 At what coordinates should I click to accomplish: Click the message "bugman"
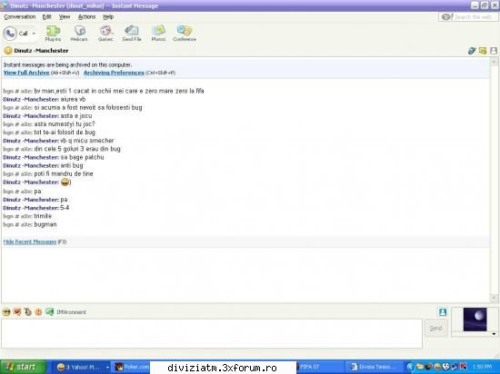click(x=45, y=224)
